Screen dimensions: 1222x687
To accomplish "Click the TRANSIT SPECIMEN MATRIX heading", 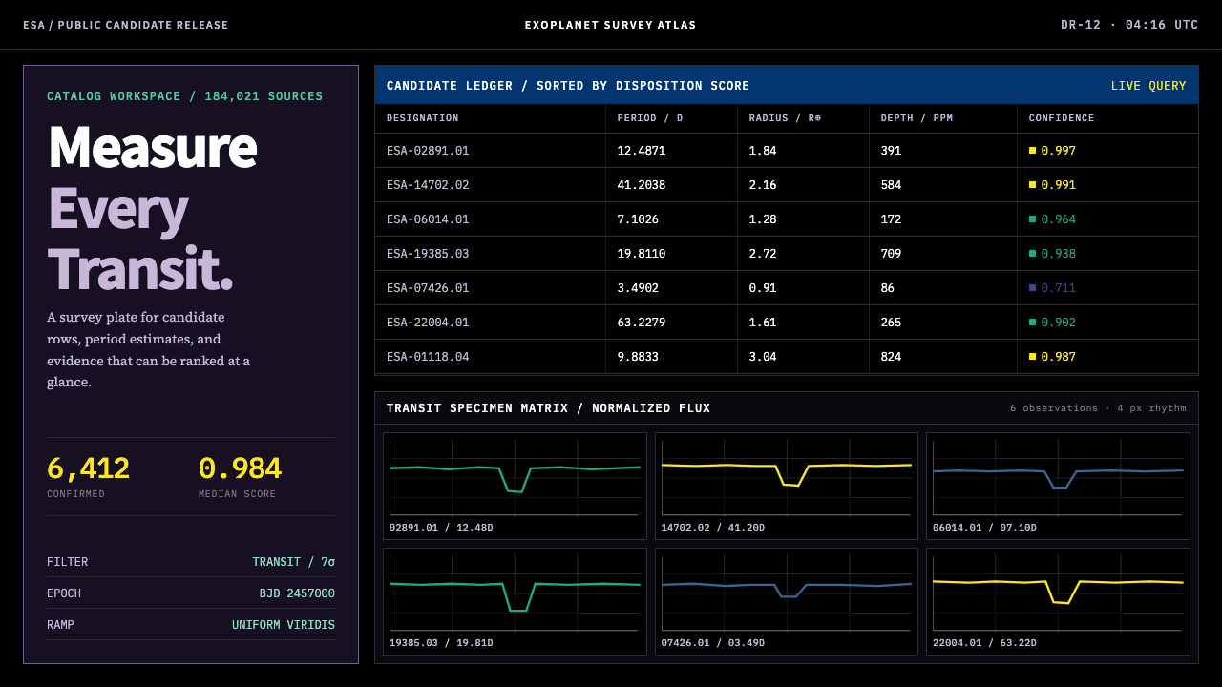I will [548, 408].
